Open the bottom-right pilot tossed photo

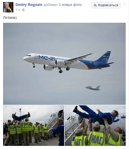(95, 125)
